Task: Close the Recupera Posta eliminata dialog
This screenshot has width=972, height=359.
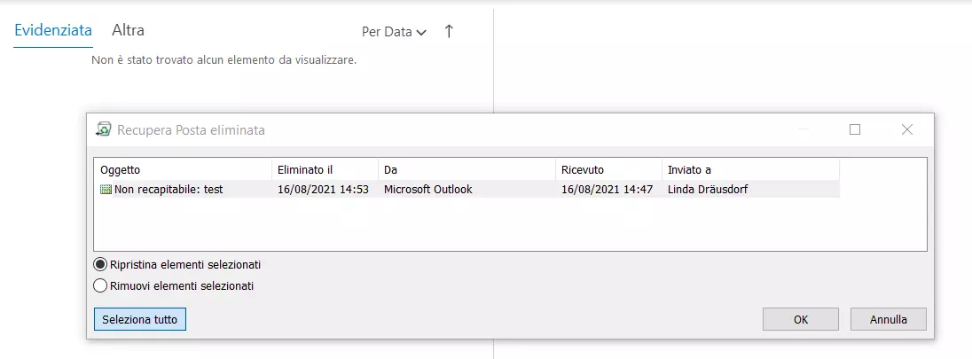Action: point(907,129)
